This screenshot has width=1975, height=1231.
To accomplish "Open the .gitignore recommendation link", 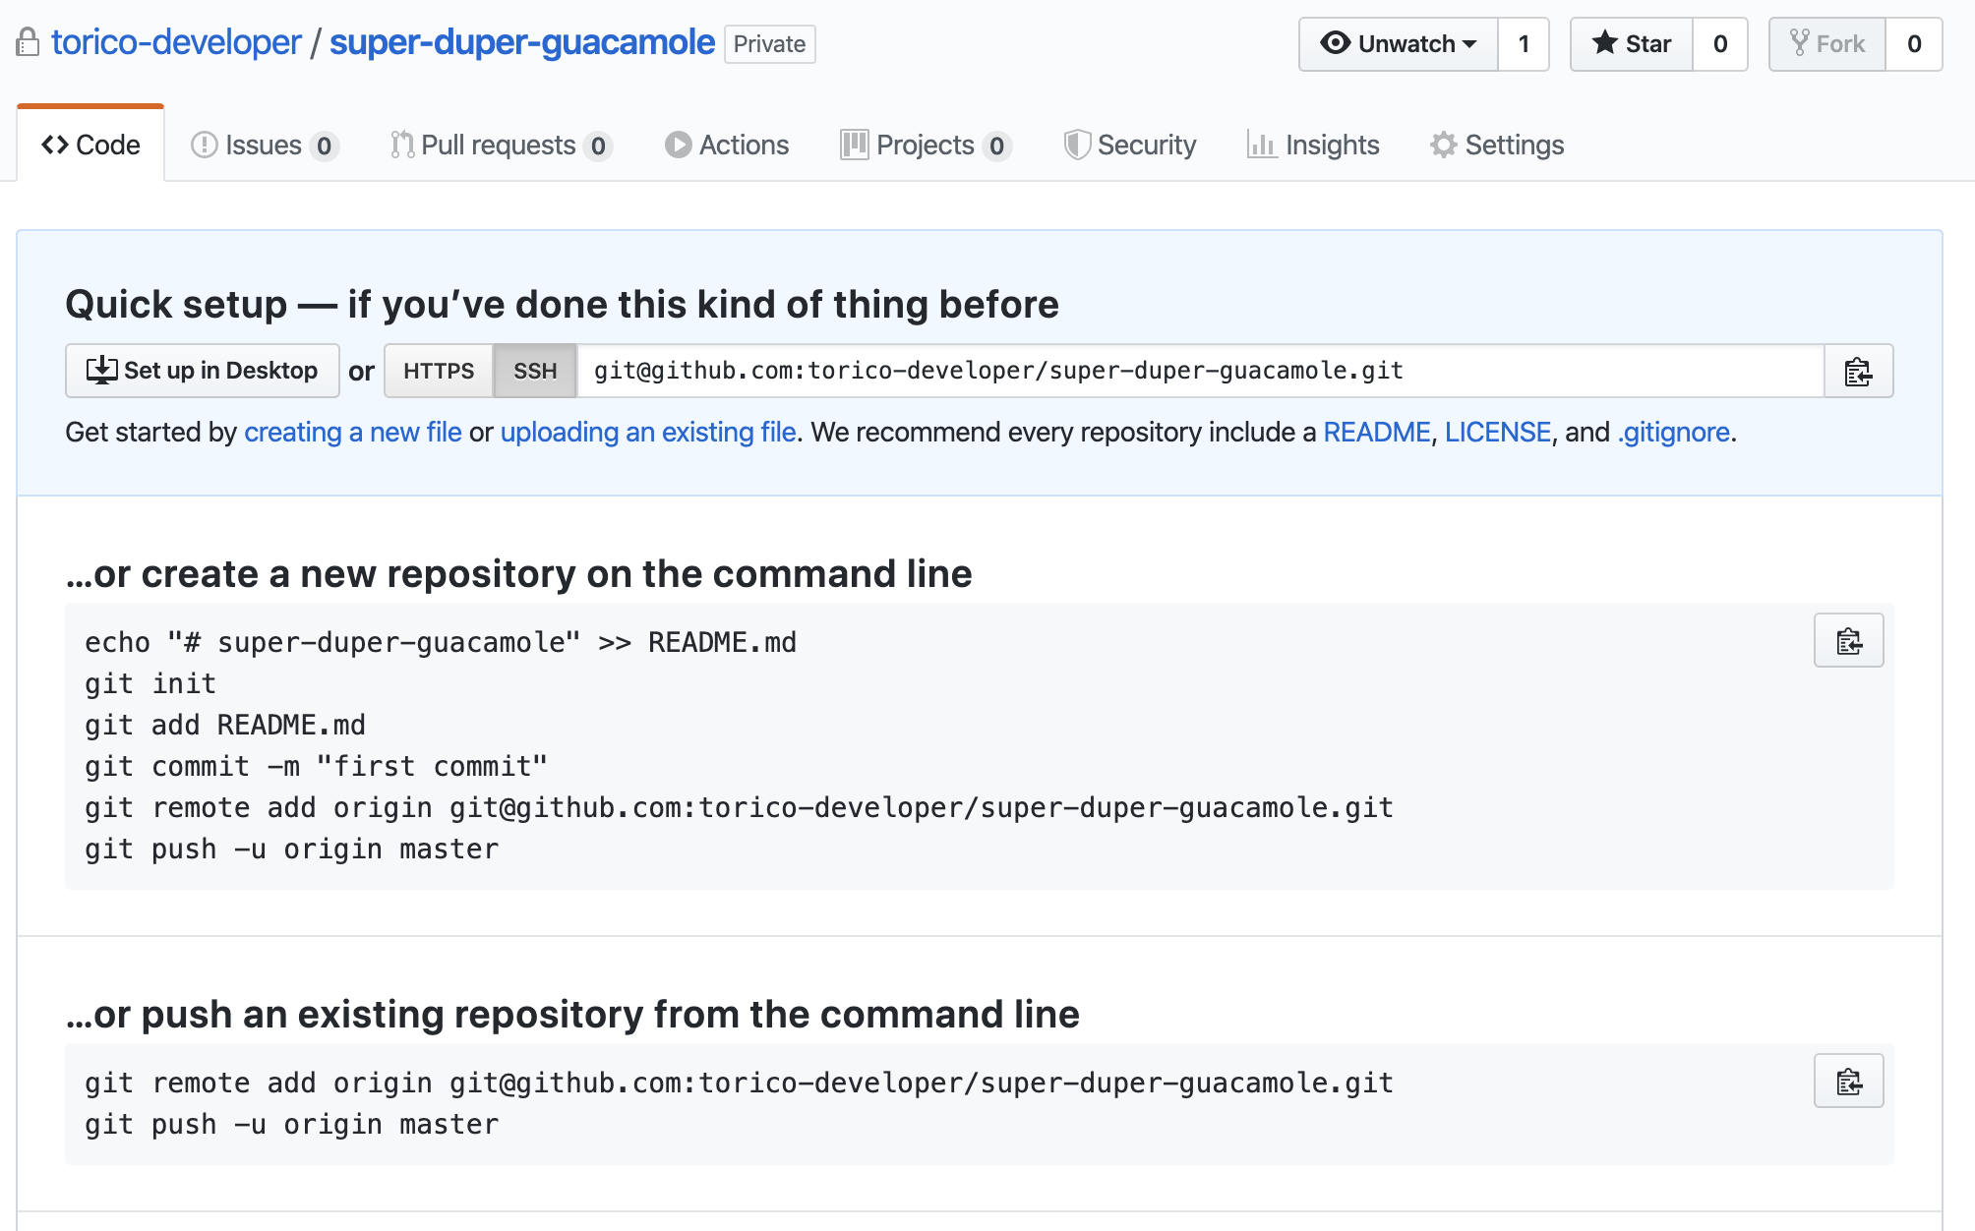I will pyautogui.click(x=1674, y=432).
